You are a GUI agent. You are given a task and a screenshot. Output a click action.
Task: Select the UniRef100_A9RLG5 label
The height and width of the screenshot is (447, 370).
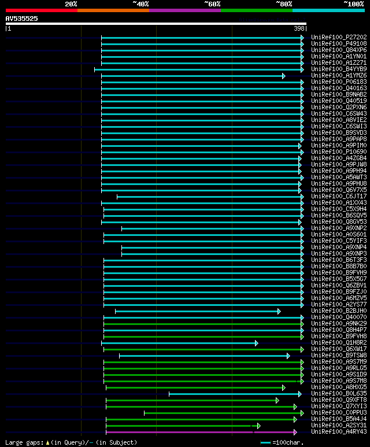[x=339, y=368]
